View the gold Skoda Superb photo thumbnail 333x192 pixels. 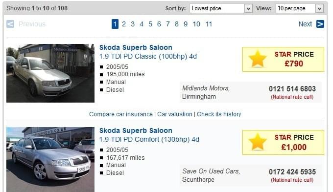[50, 73]
